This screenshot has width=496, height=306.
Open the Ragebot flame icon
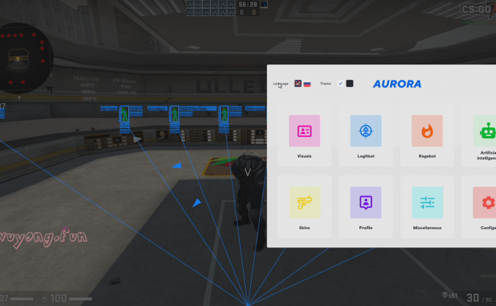tap(427, 131)
